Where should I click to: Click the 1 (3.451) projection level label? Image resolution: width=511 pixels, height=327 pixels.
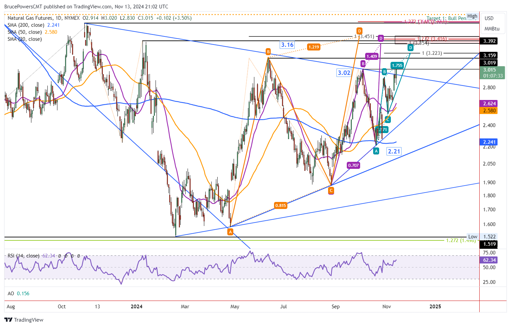364,36
